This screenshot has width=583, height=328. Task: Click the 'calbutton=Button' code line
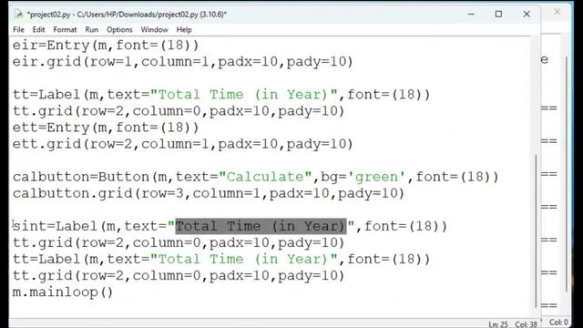tap(255, 177)
